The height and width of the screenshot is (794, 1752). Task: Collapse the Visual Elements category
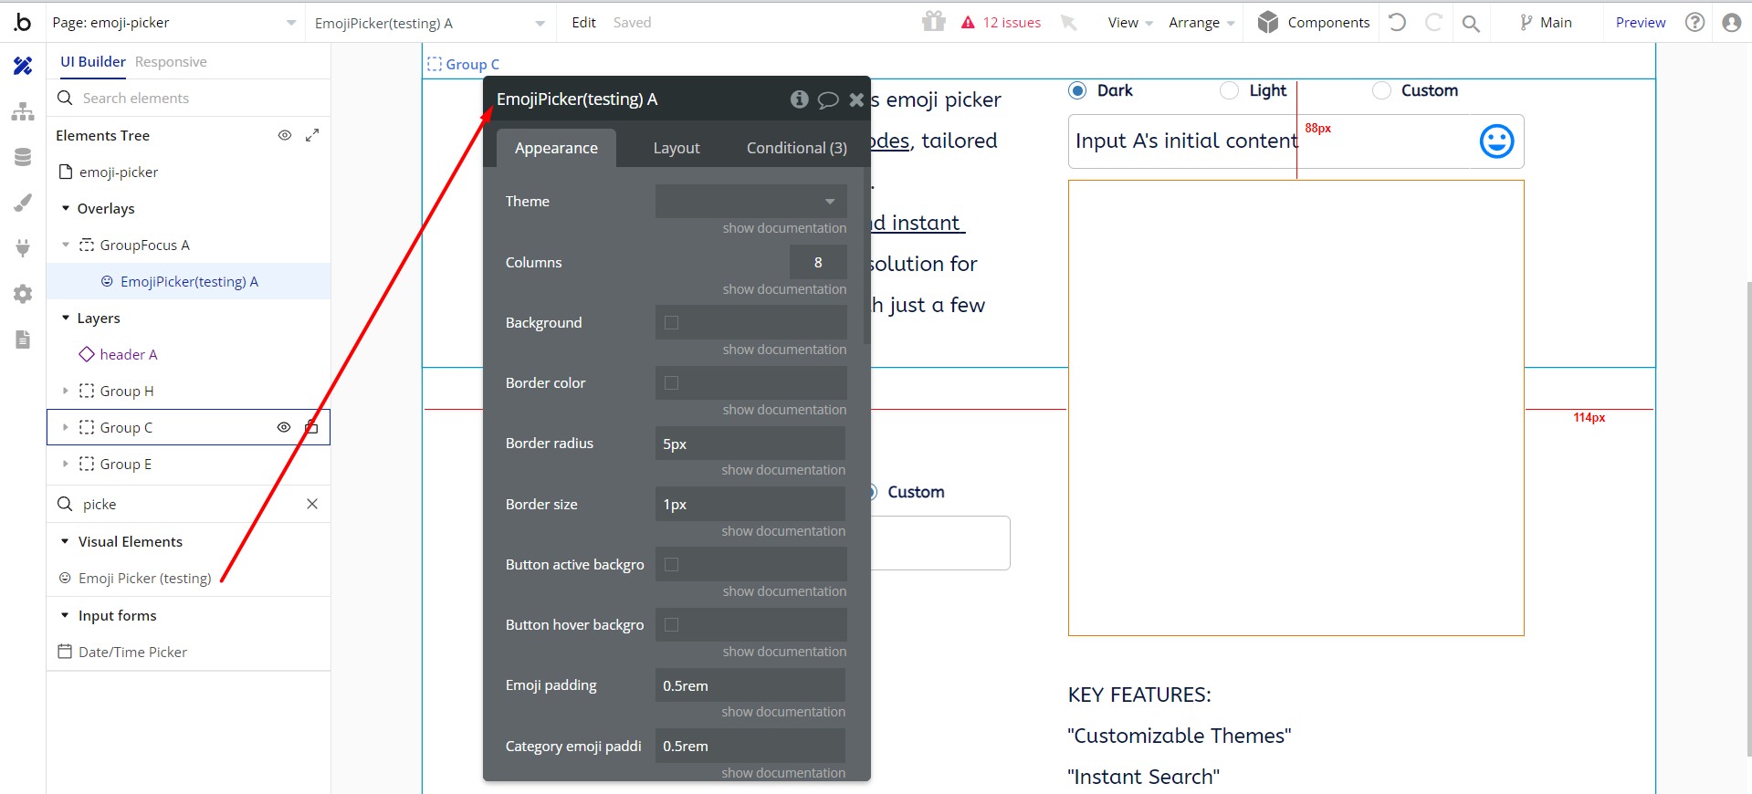tap(65, 541)
